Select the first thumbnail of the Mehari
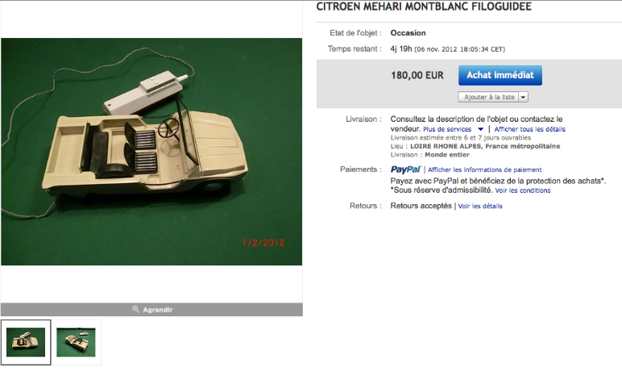 point(26,342)
